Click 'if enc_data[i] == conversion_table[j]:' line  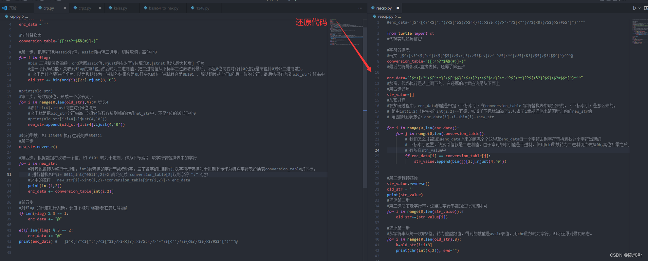(448, 156)
